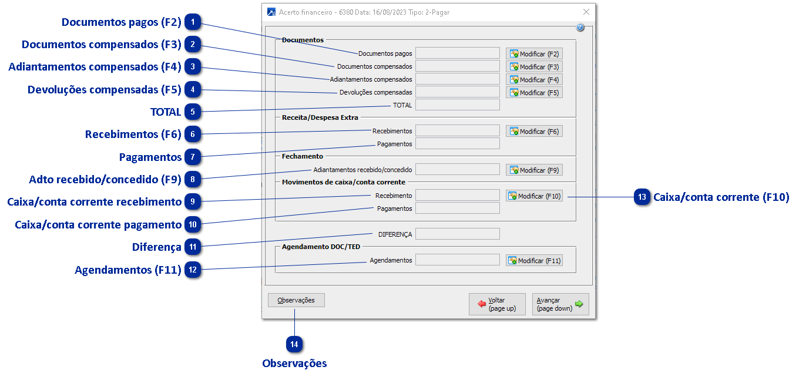Click the 'Documentos' group title text
The height and width of the screenshot is (380, 799).
[303, 40]
